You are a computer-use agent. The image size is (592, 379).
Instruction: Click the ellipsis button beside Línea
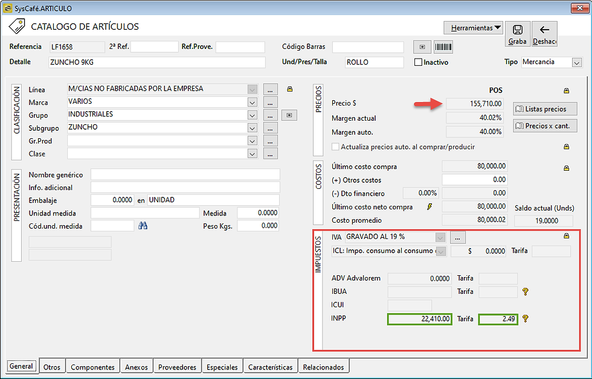click(271, 89)
